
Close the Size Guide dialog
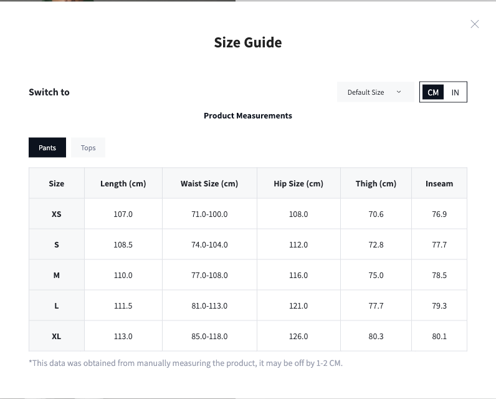point(475,24)
